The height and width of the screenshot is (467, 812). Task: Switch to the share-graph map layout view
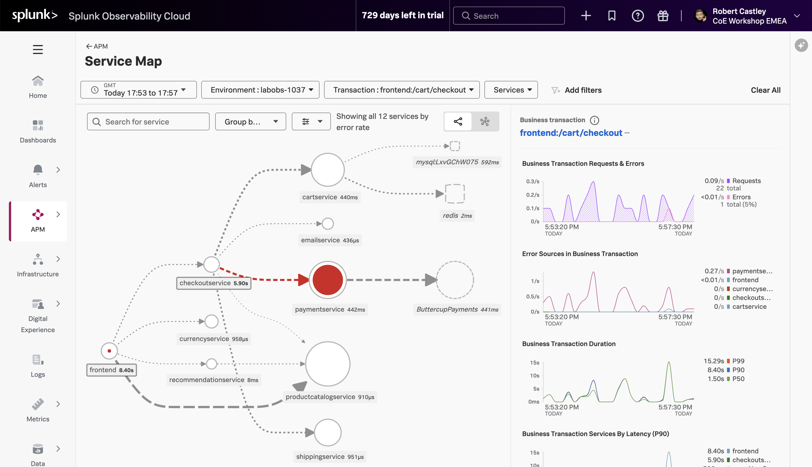point(458,121)
